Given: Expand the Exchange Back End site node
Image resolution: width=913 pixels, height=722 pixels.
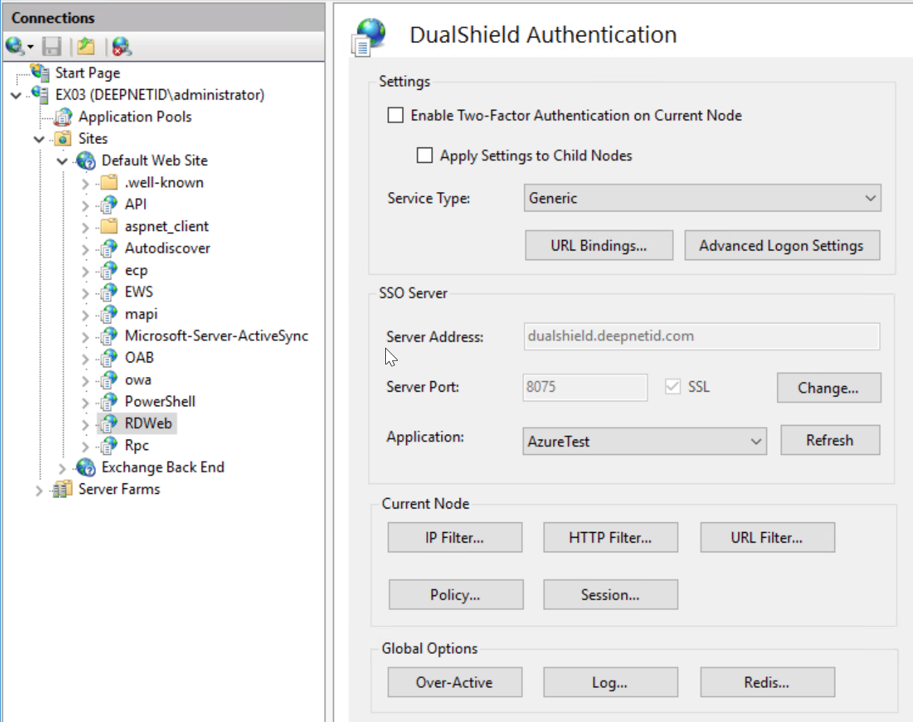Looking at the screenshot, I should click(x=63, y=468).
